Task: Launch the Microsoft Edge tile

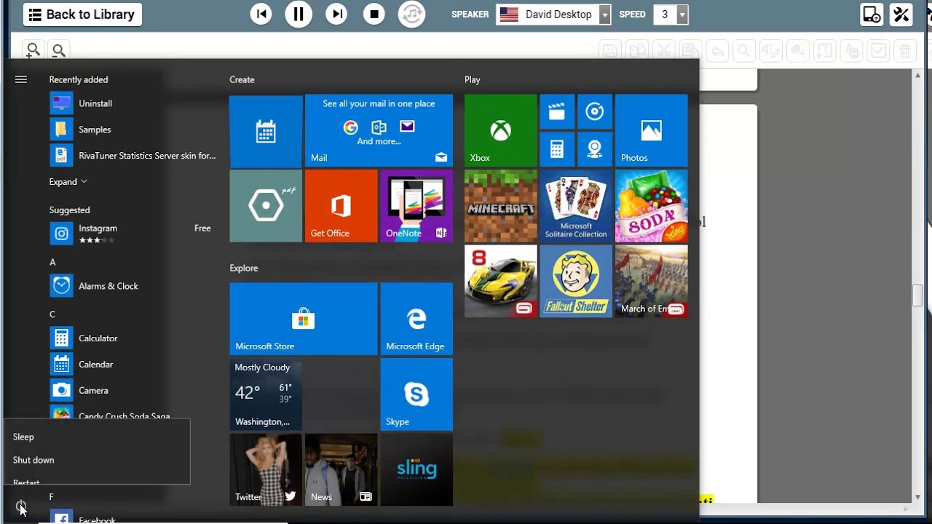Action: (x=416, y=319)
